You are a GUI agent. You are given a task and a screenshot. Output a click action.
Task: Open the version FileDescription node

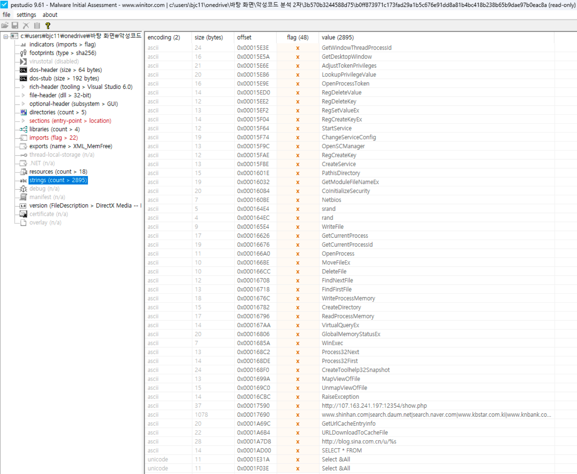[x=84, y=205]
